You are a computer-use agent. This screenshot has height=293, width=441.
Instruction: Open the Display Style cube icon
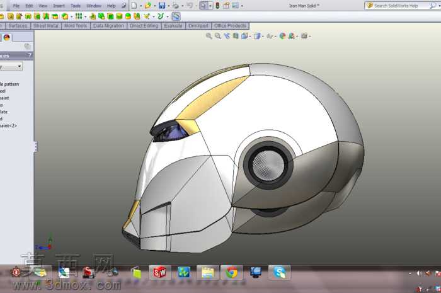click(257, 36)
